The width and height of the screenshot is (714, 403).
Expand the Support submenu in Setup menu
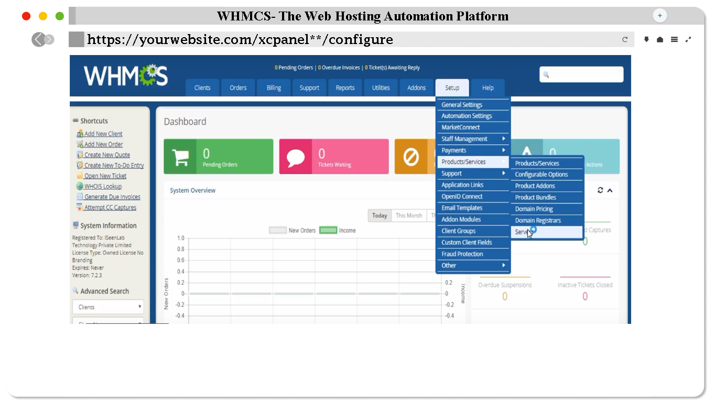tap(473, 173)
